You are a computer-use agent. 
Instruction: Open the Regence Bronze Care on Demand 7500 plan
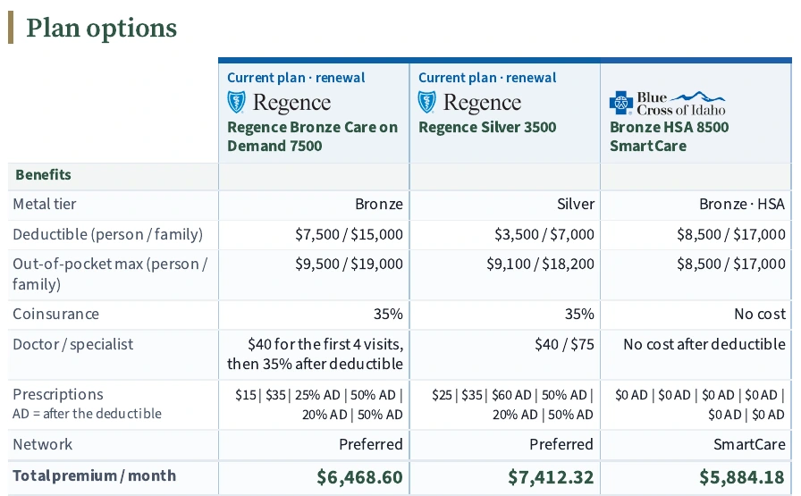(312, 137)
